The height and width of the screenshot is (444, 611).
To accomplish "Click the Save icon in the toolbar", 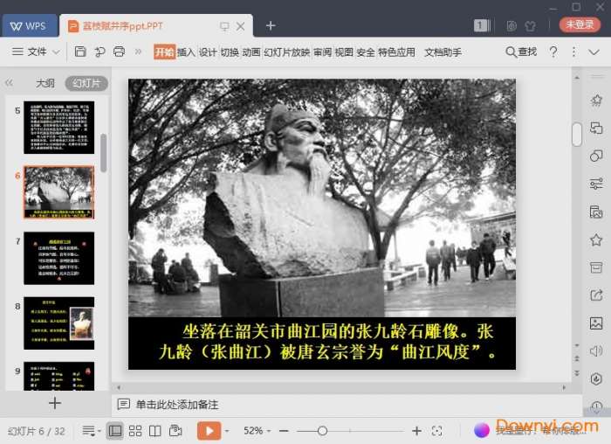I will [80, 52].
